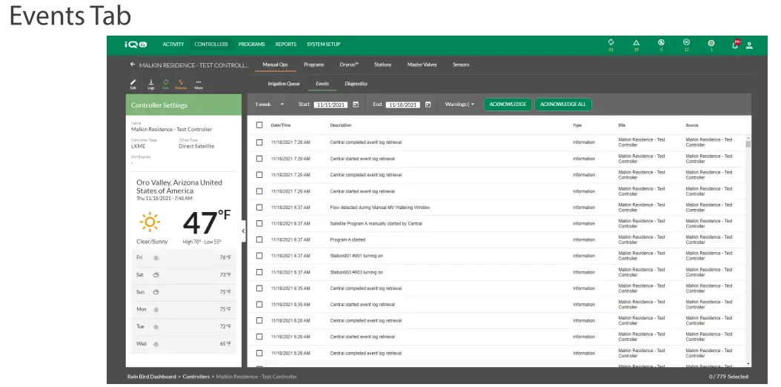
Task: Collapse the Controller Settings side panel
Action: click(x=243, y=231)
